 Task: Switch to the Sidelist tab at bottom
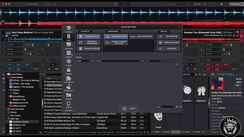click(x=156, y=132)
